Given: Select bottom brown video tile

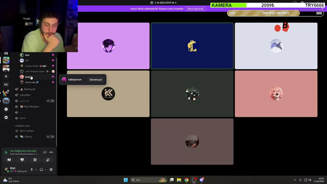Looking at the screenshot, I should (192, 142).
